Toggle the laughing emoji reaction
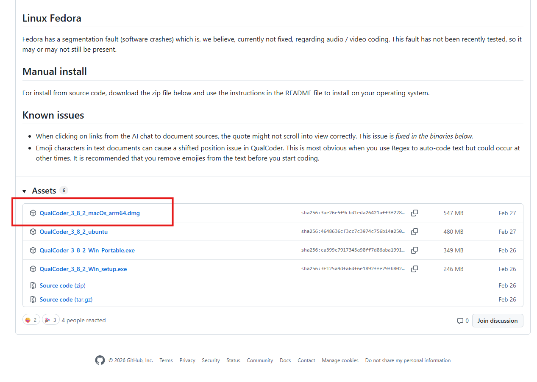 [31, 320]
